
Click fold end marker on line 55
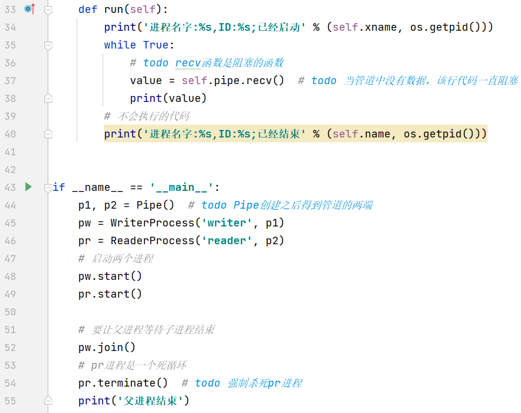click(x=48, y=401)
